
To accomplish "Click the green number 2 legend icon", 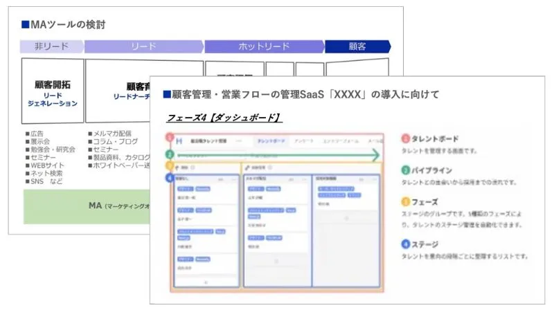I will [x=406, y=170].
